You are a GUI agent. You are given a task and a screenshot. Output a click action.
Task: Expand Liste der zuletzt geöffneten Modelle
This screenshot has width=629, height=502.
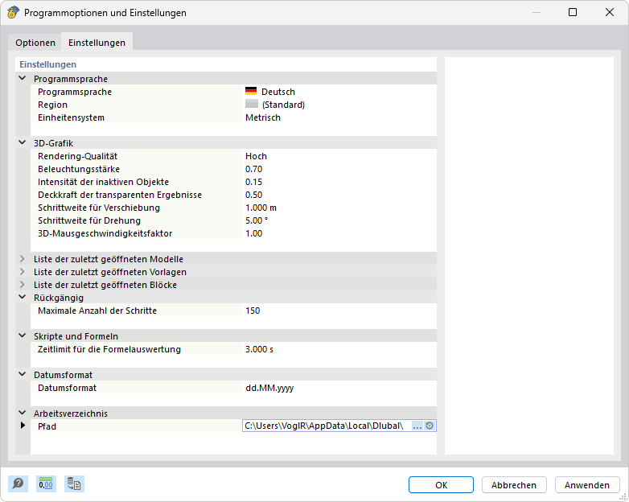(x=23, y=259)
